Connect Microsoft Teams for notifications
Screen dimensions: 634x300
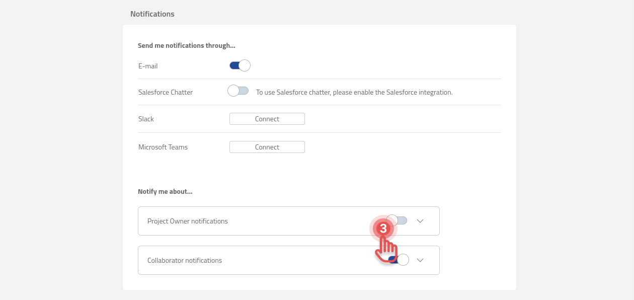(267, 146)
